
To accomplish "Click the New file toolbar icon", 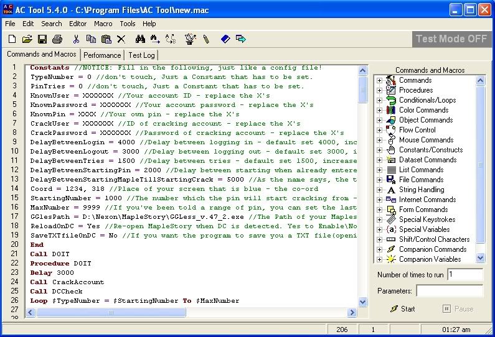I will click(12, 39).
